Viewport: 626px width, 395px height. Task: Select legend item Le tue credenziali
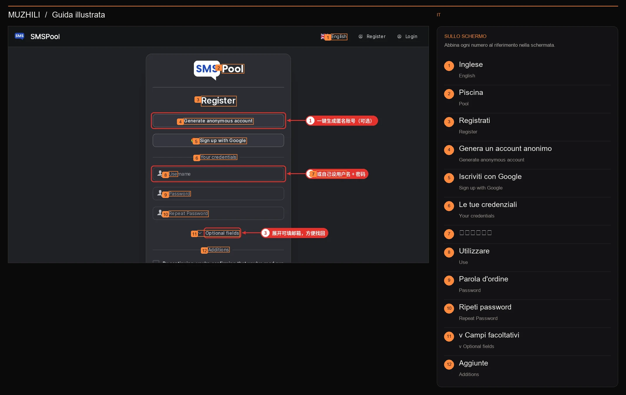(x=527, y=210)
